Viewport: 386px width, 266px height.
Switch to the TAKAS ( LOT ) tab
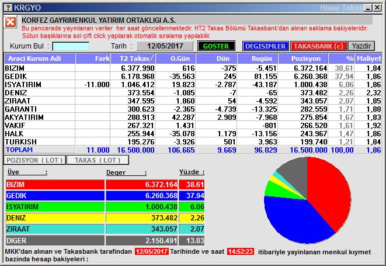(98, 160)
